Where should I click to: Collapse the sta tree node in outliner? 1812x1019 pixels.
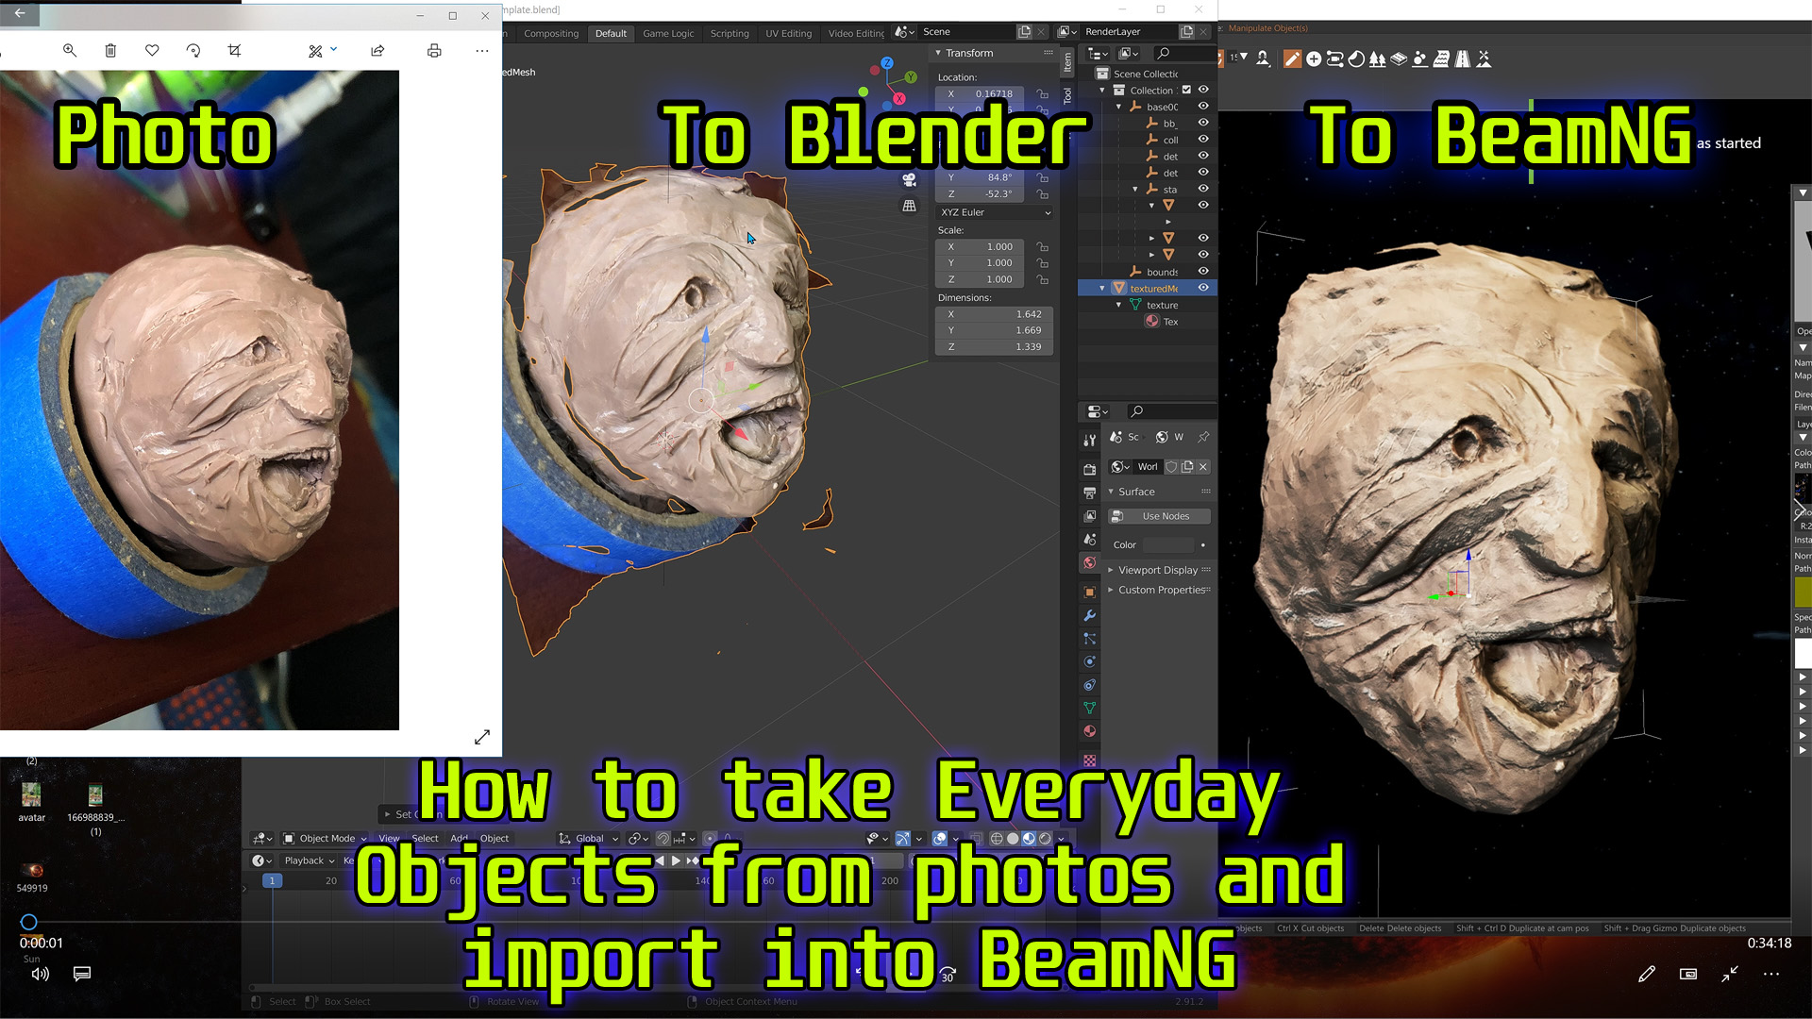[1135, 190]
